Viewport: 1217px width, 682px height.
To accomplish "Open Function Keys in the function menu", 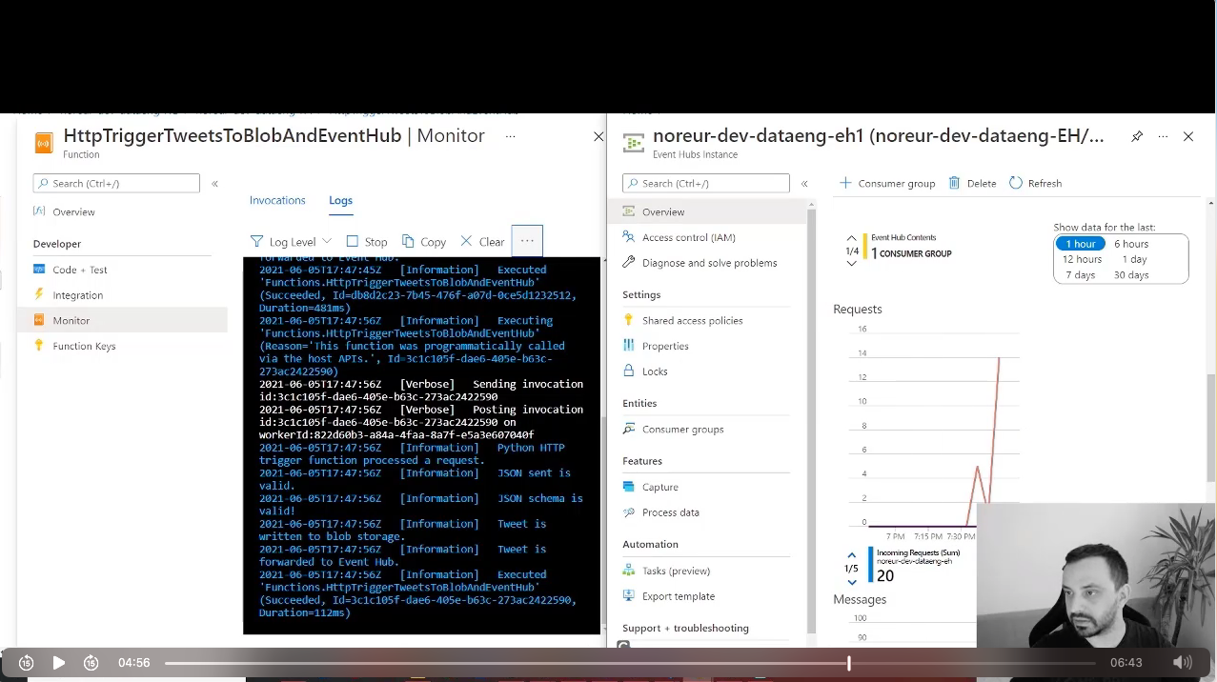I will click(84, 346).
